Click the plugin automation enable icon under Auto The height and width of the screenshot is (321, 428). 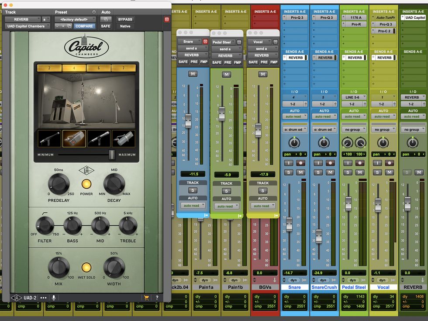coord(106,19)
